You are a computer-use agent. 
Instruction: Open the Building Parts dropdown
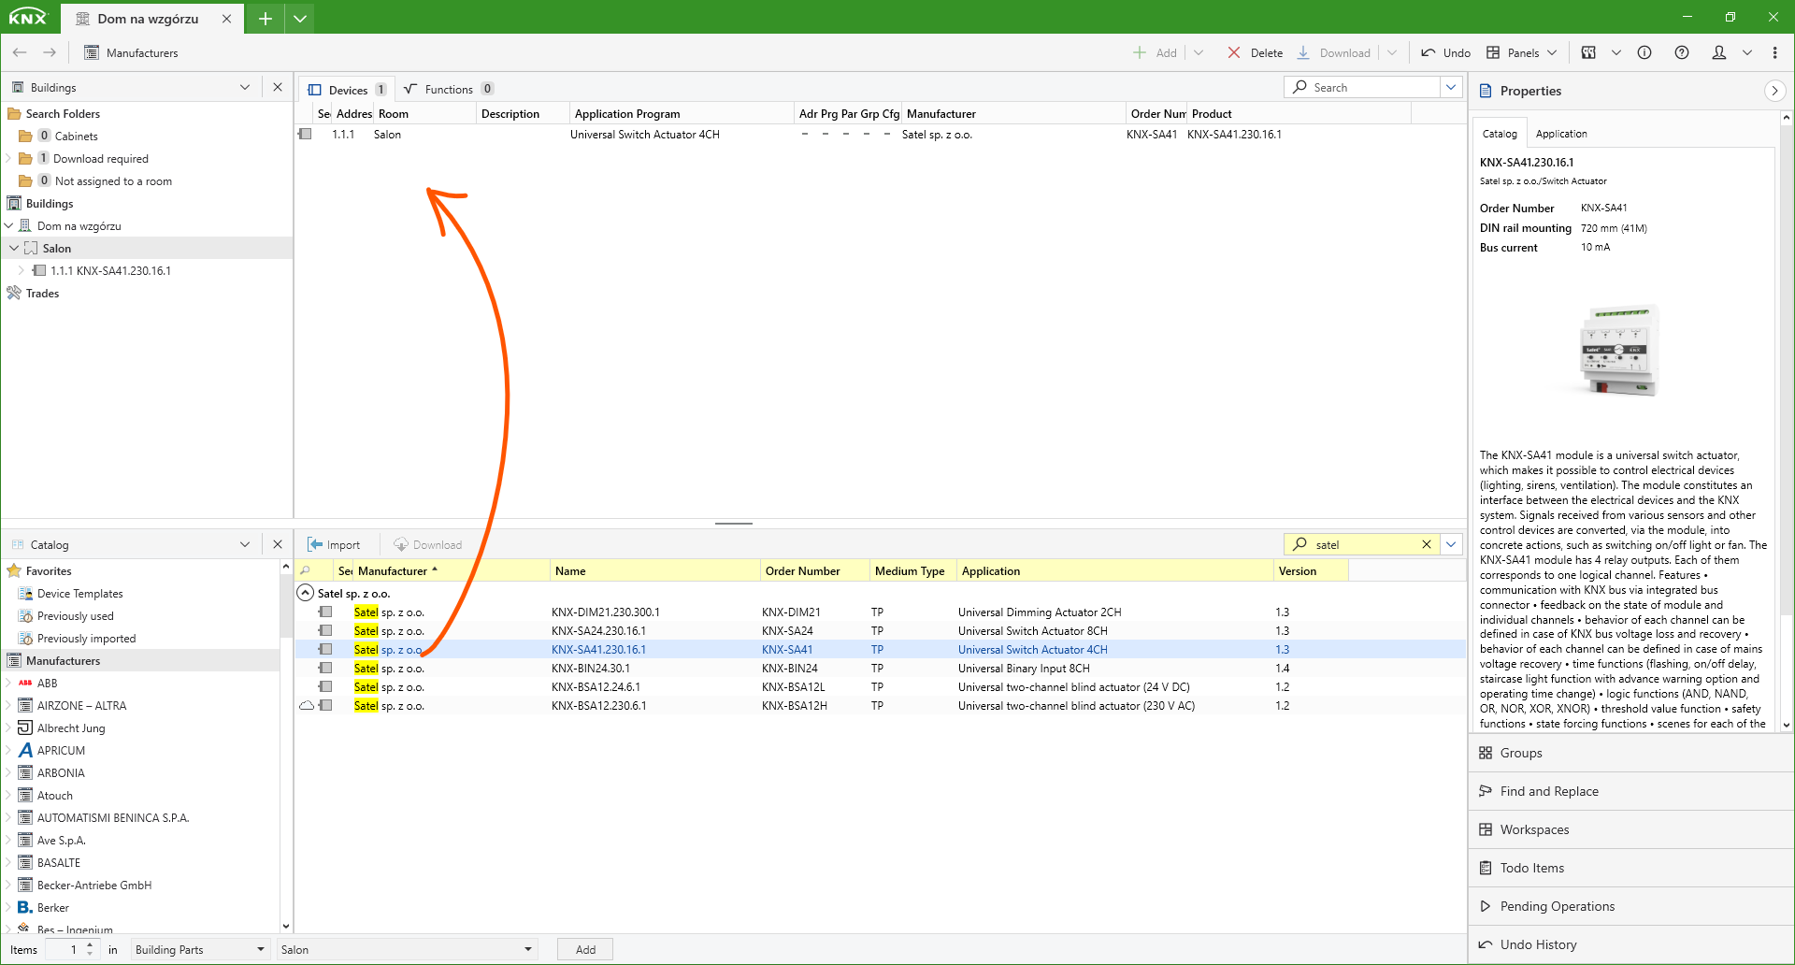[x=199, y=949]
